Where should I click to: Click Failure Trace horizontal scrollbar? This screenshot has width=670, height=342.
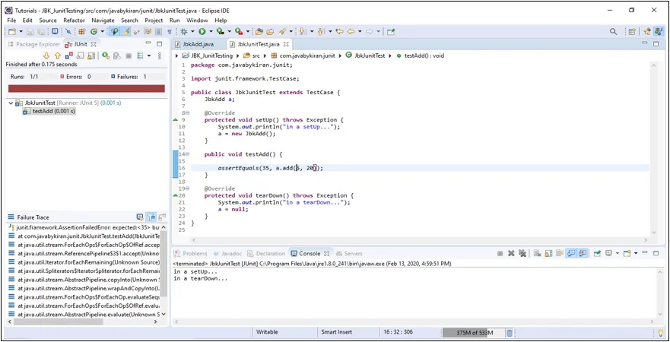tap(84, 321)
